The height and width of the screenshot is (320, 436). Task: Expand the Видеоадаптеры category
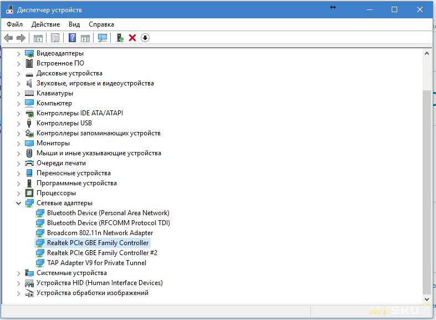point(18,53)
